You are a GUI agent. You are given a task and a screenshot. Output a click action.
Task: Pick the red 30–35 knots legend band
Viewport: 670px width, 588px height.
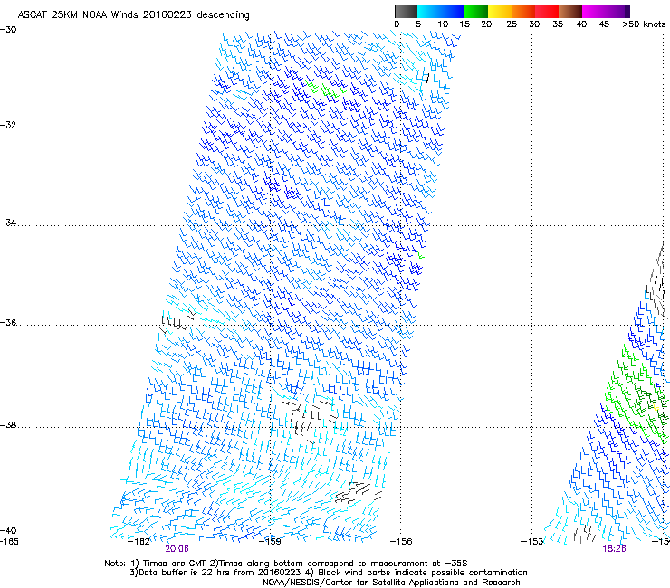pos(547,11)
